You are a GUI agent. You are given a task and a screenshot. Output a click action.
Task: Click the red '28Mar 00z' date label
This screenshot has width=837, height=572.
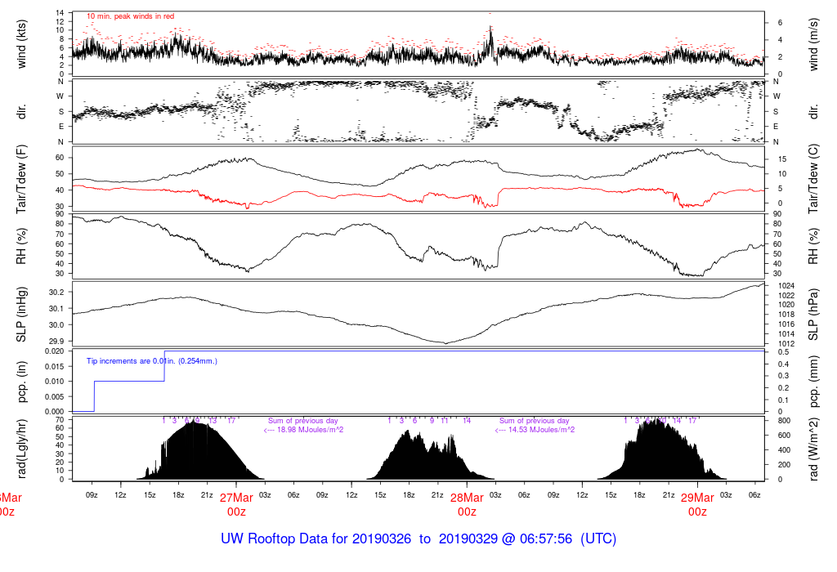[467, 505]
